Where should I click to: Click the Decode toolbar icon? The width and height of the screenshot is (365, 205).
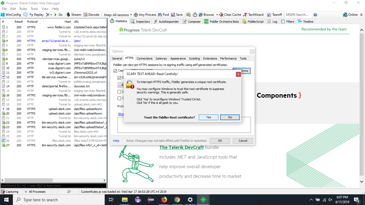click(86, 15)
